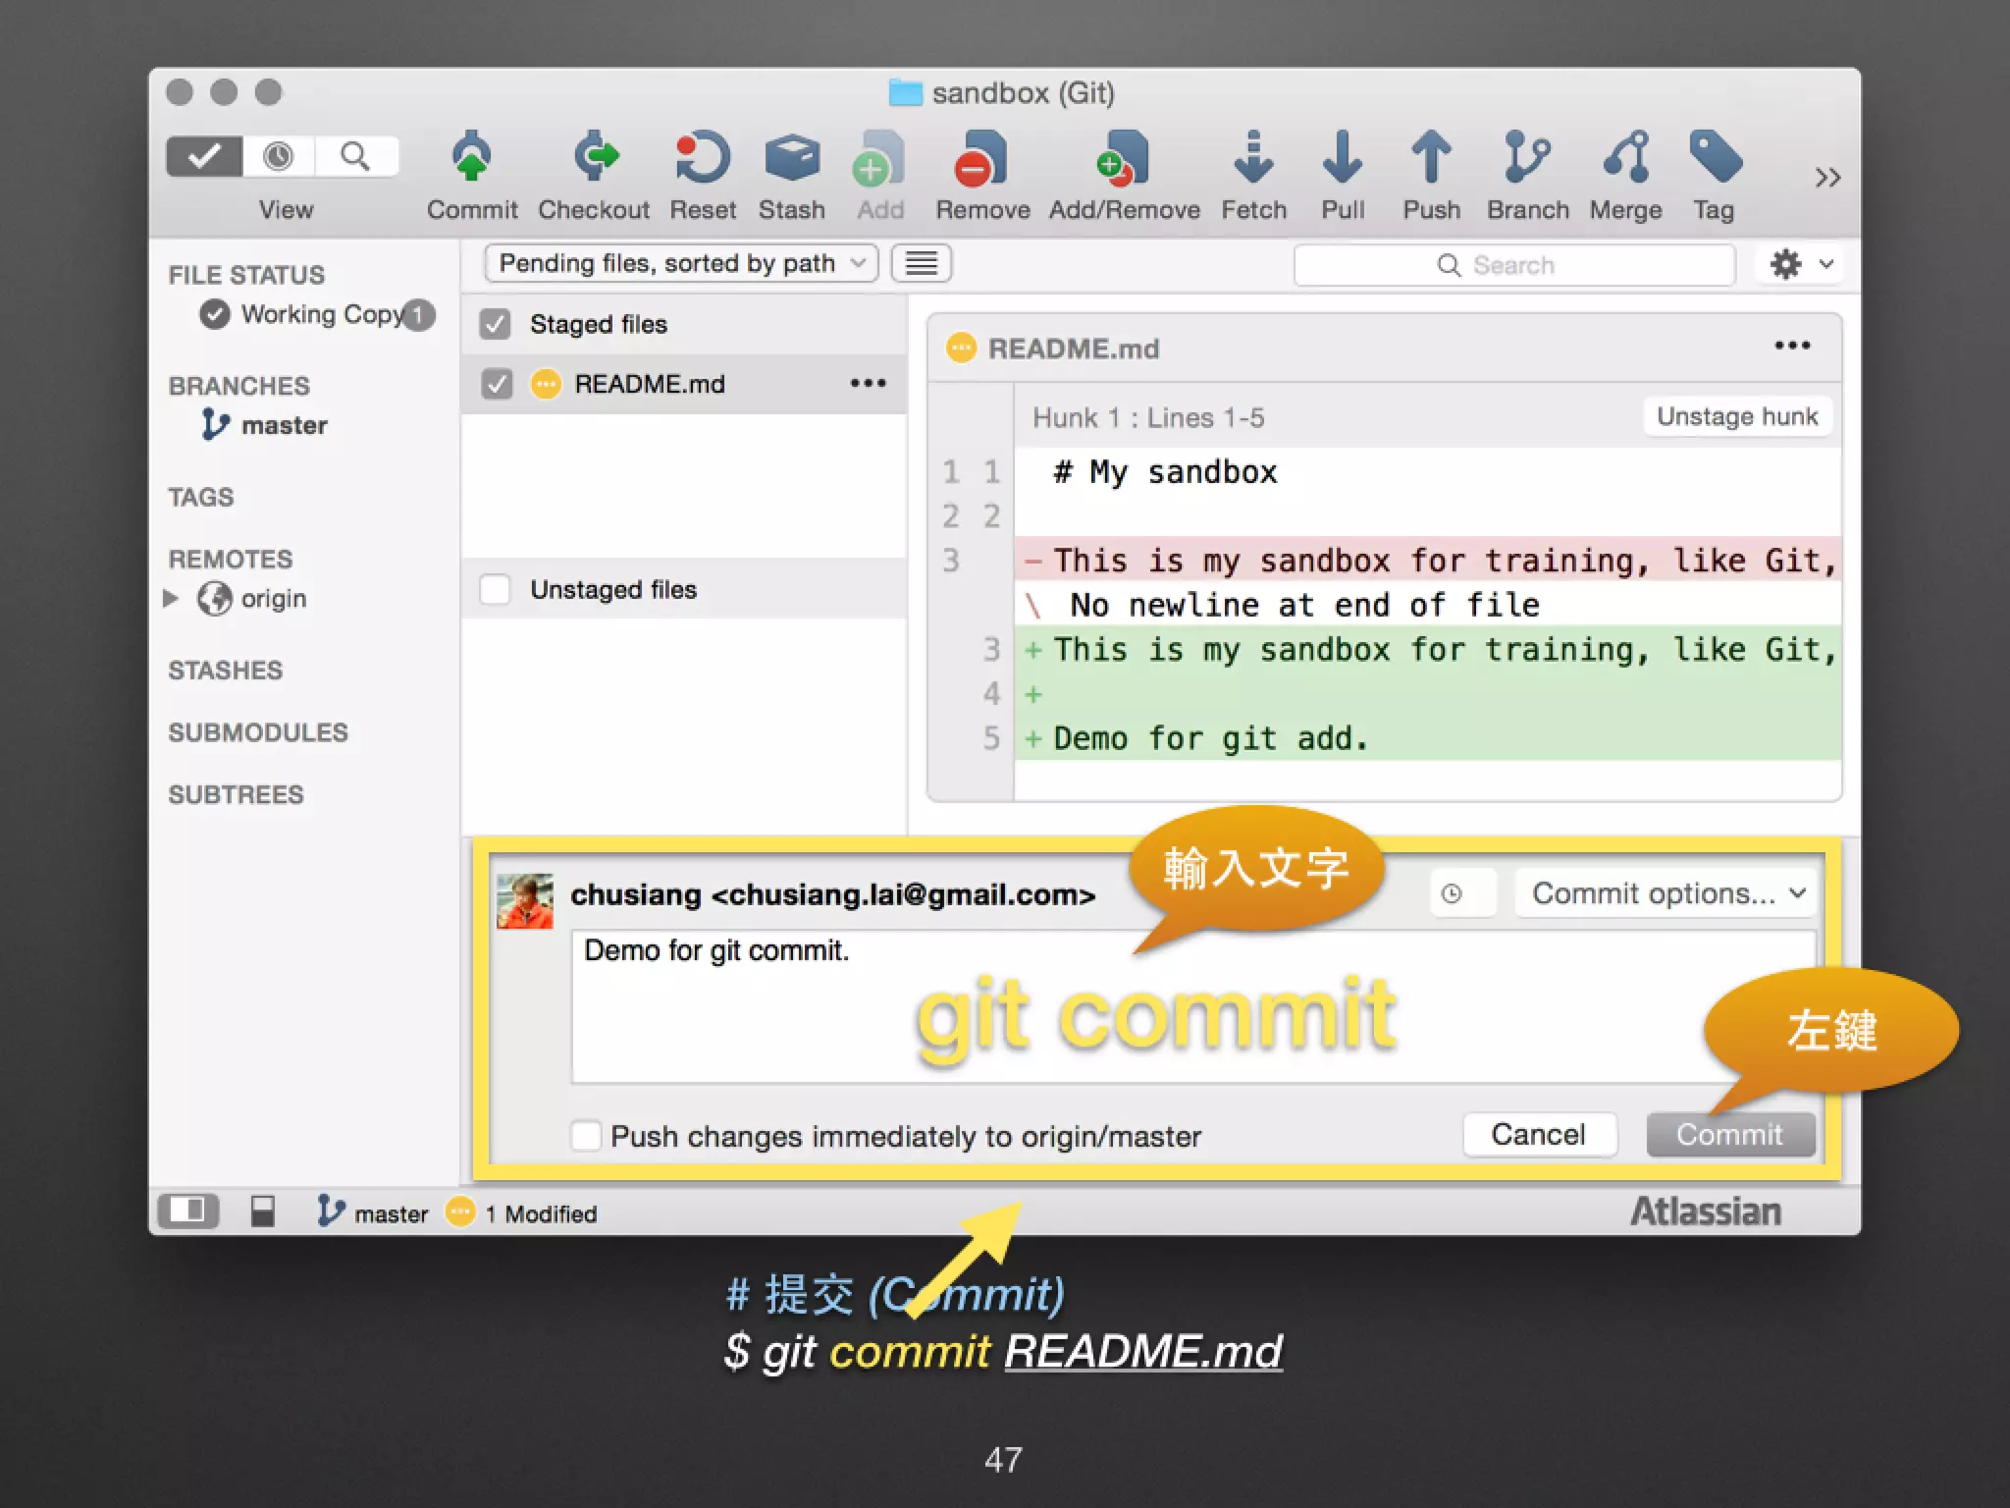Open the Commit options dropdown
The width and height of the screenshot is (2010, 1508).
[1666, 893]
